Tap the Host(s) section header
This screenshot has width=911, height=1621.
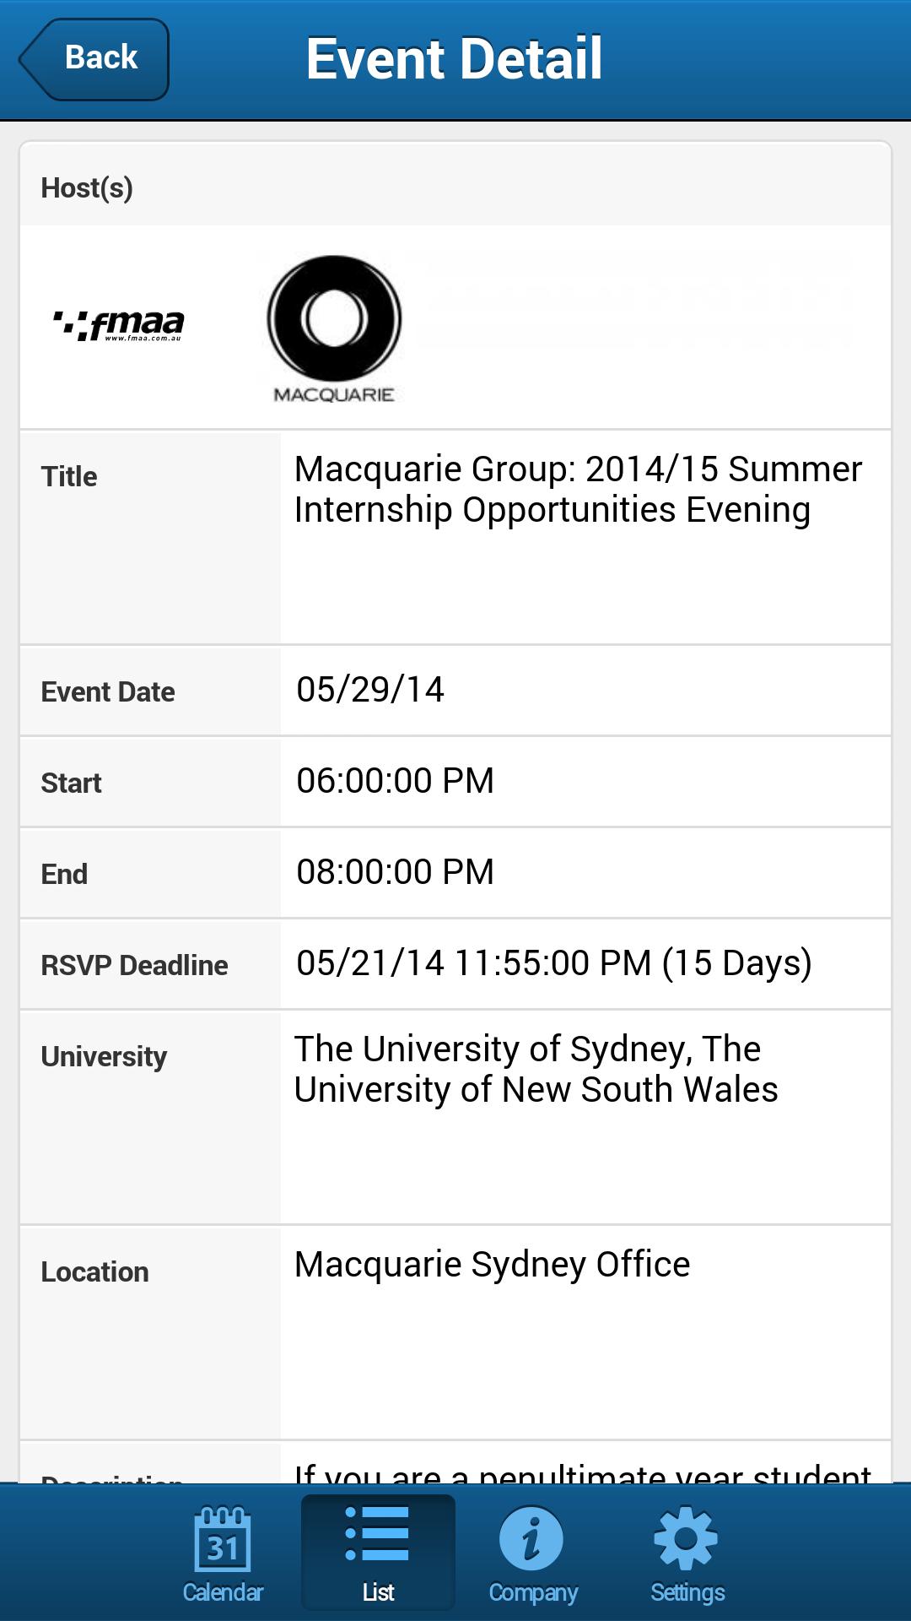coord(87,187)
